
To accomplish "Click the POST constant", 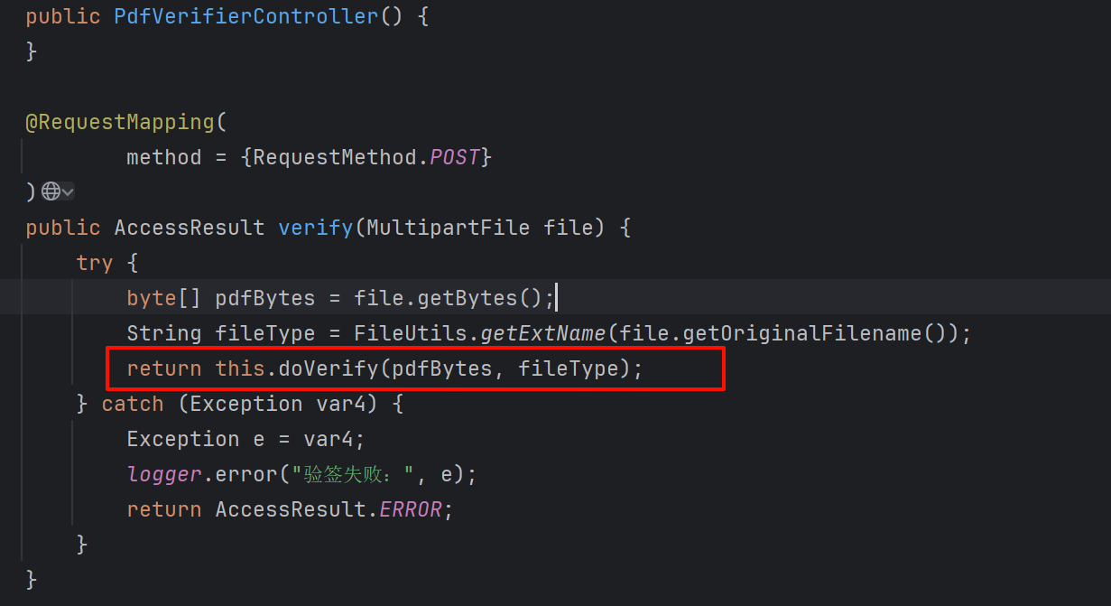I will click(454, 157).
